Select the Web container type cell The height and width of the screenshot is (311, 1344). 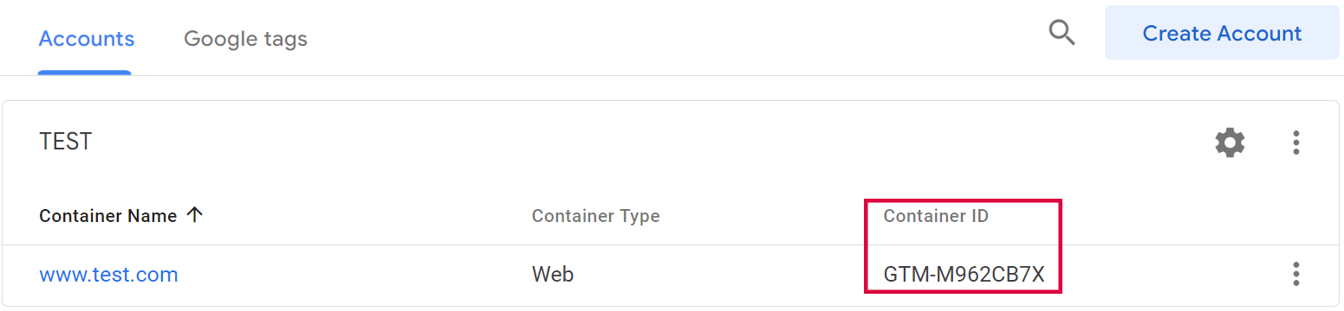pyautogui.click(x=553, y=275)
